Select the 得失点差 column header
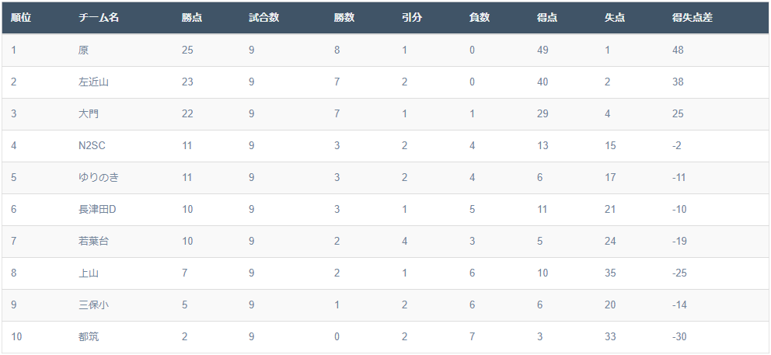The image size is (771, 355). (693, 18)
